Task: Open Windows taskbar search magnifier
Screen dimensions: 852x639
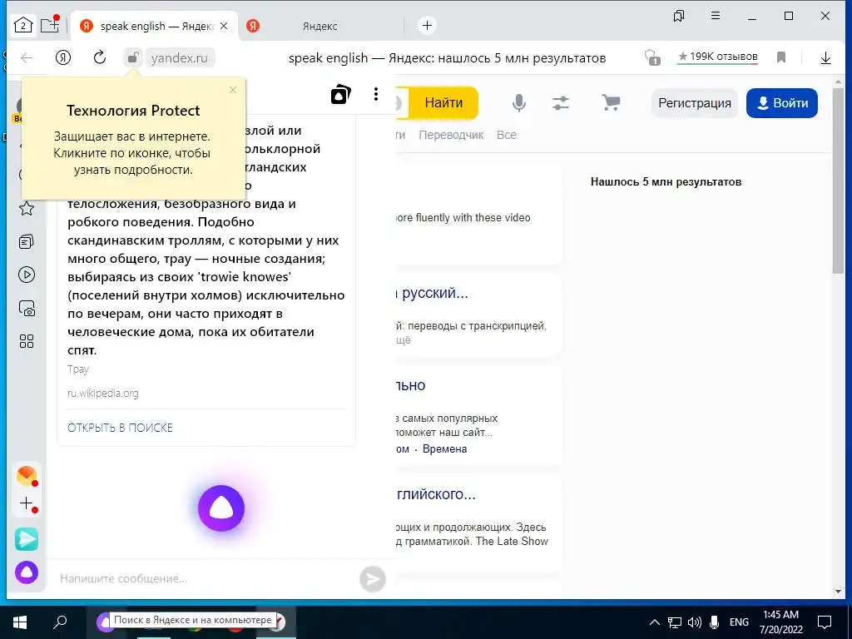Action: coord(60,622)
